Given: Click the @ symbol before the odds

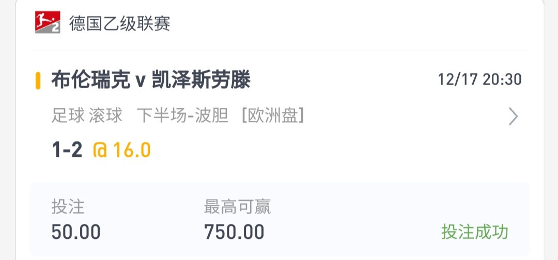Looking at the screenshot, I should pos(100,150).
